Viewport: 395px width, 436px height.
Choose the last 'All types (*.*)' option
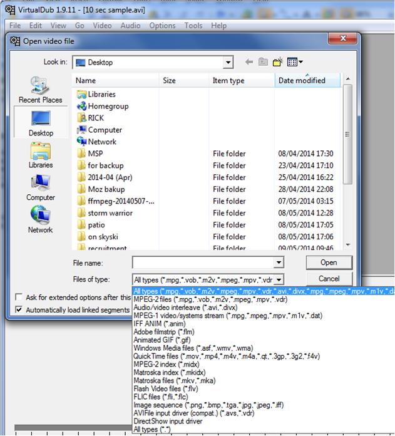(152, 429)
